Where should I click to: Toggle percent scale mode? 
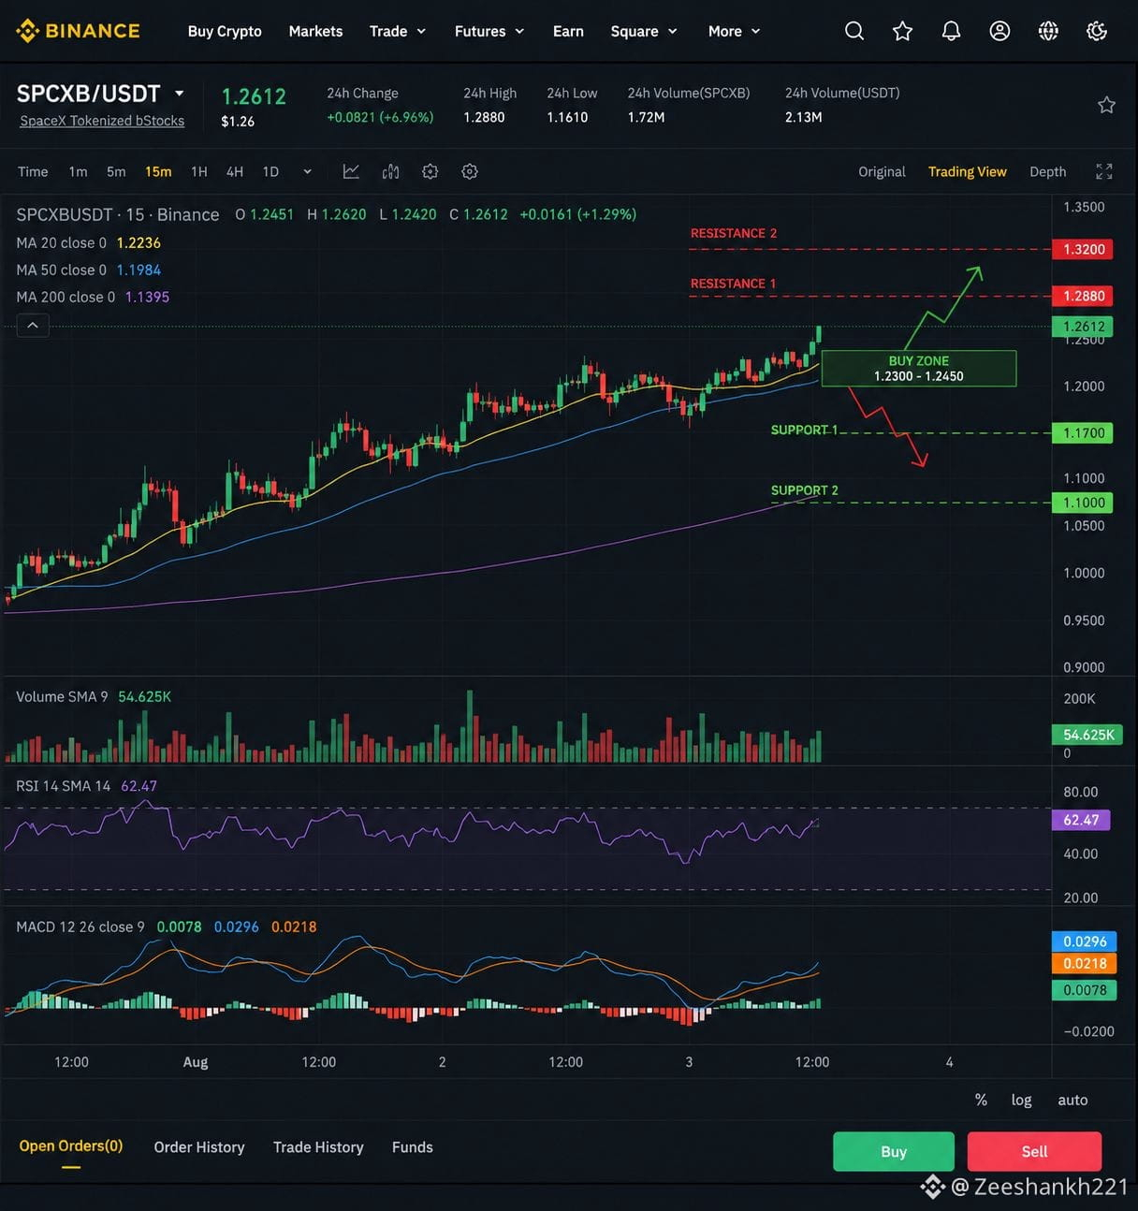click(x=981, y=1100)
